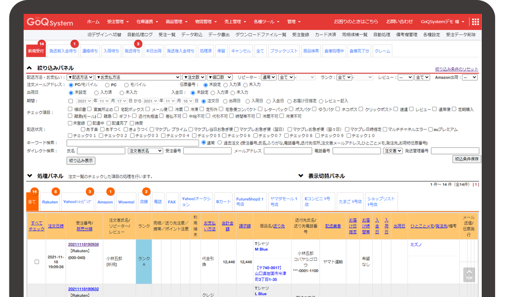The width and height of the screenshot is (505, 297).
Task: Open the 受注管理 menu
Action: pyautogui.click(x=118, y=22)
